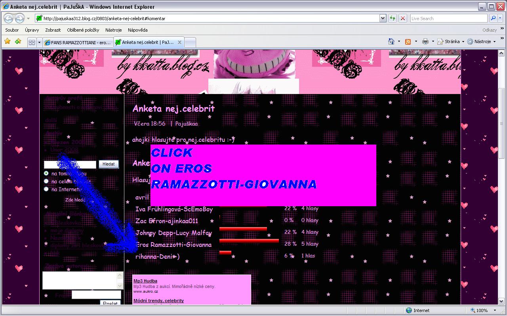Open a new blank tab
507x316 pixels.
(x=190, y=42)
